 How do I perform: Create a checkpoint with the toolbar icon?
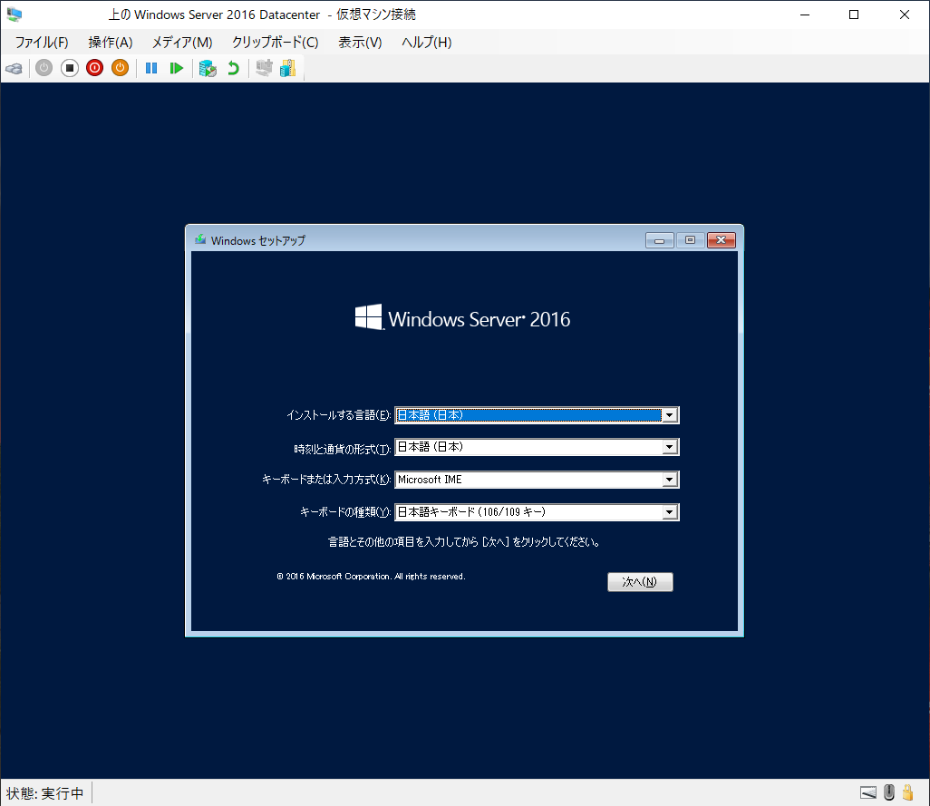click(x=208, y=68)
